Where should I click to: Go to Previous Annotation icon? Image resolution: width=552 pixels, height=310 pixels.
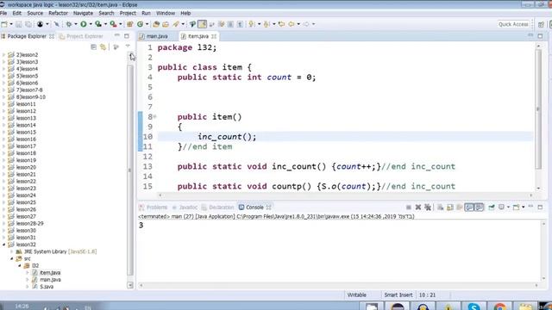(267, 24)
